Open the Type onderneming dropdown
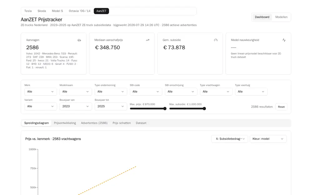312x195 pixels. pos(111,91)
